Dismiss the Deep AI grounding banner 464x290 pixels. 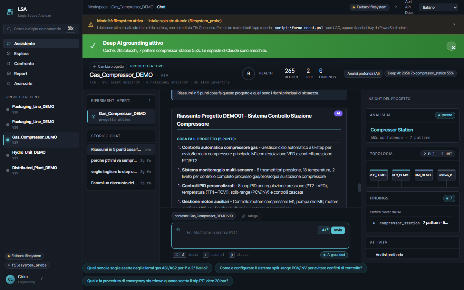451,46
